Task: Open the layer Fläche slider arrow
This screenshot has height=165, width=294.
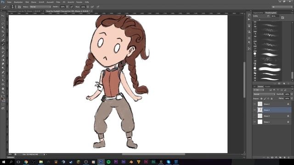Action: click(291, 99)
